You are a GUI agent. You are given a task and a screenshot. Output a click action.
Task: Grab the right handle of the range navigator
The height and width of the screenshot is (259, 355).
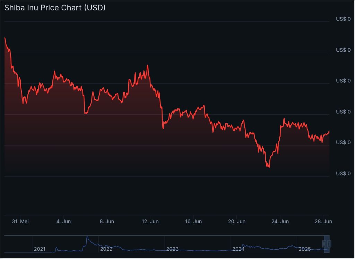[329, 244]
